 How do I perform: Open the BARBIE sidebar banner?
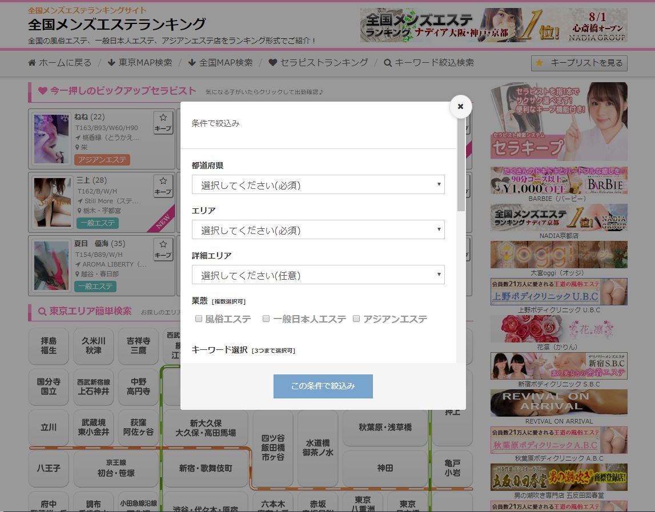pos(559,180)
